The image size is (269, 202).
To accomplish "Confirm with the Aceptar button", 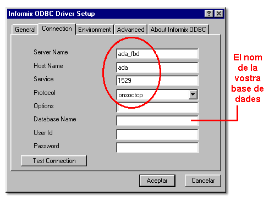I will pos(157,181).
